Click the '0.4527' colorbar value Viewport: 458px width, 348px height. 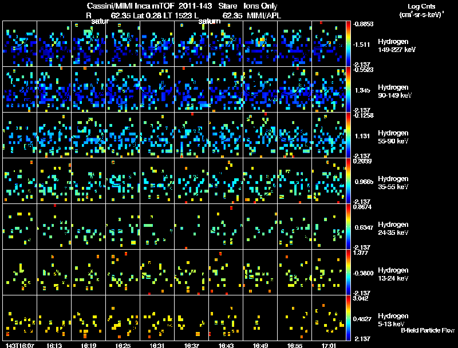tap(363, 319)
